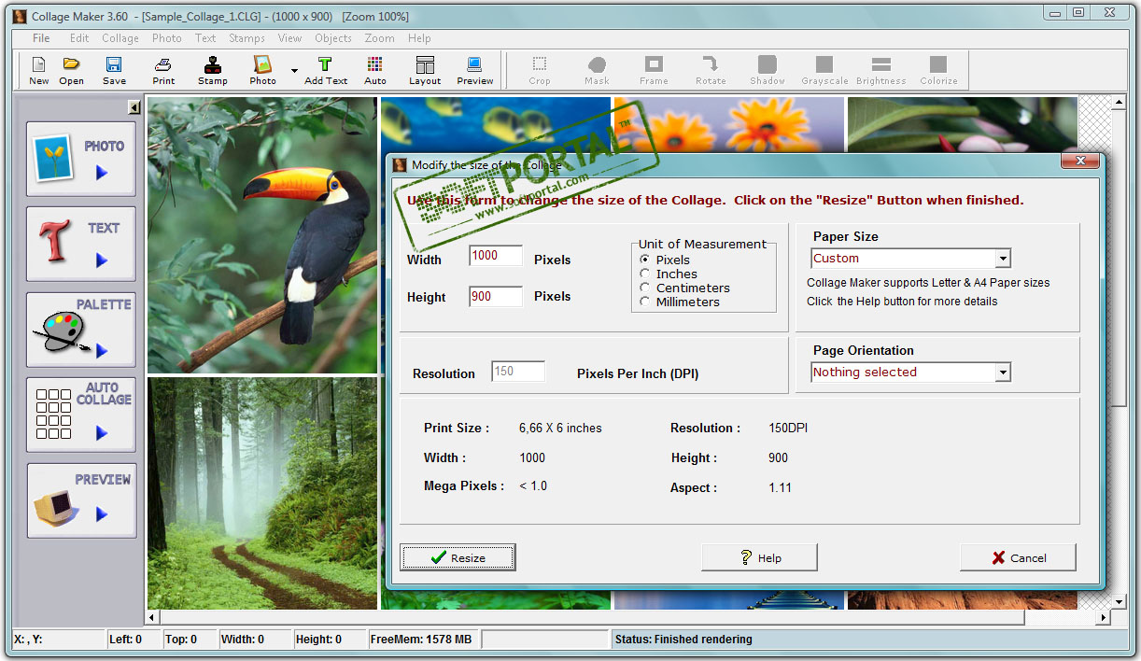Click the New toolbar icon
Screen dimensions: 1141x661
pyautogui.click(x=38, y=70)
